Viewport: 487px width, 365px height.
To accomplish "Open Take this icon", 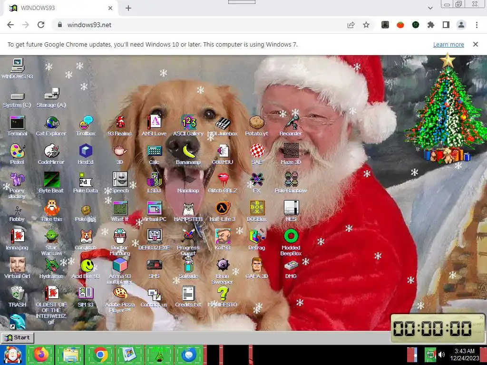I will point(51,211).
